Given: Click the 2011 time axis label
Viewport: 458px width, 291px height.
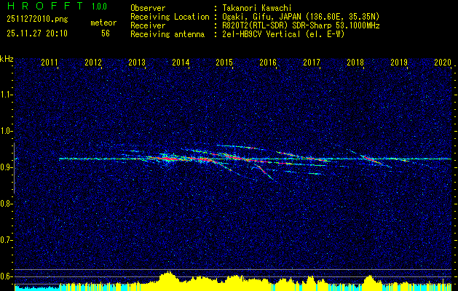Looking at the screenshot, I should tap(50, 62).
